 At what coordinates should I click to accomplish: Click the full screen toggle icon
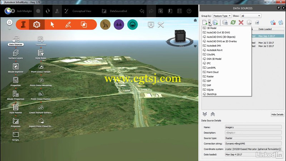[x=179, y=11]
